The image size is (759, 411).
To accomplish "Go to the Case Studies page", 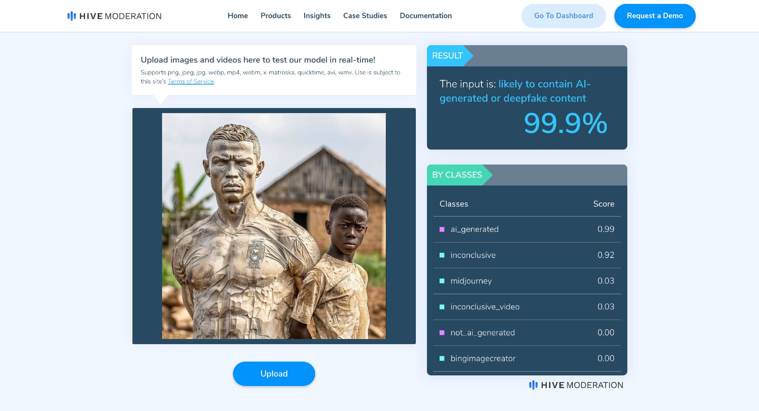I will click(x=365, y=16).
